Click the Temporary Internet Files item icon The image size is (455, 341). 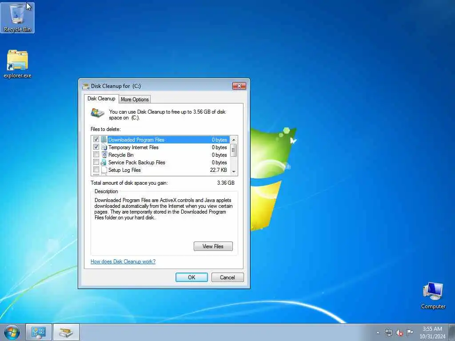(x=104, y=147)
